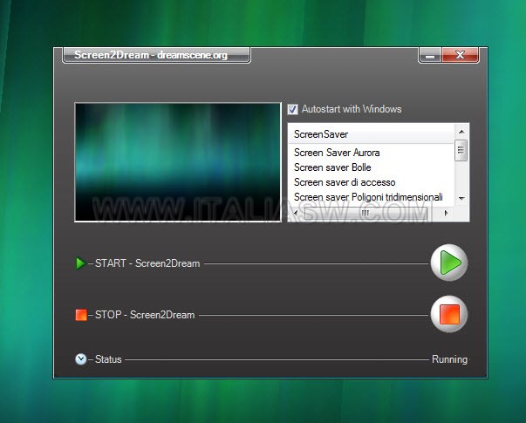Click the list's scroll up arrow

click(x=461, y=132)
